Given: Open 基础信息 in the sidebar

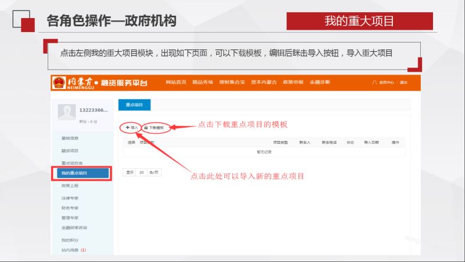Looking at the screenshot, I should (x=70, y=138).
